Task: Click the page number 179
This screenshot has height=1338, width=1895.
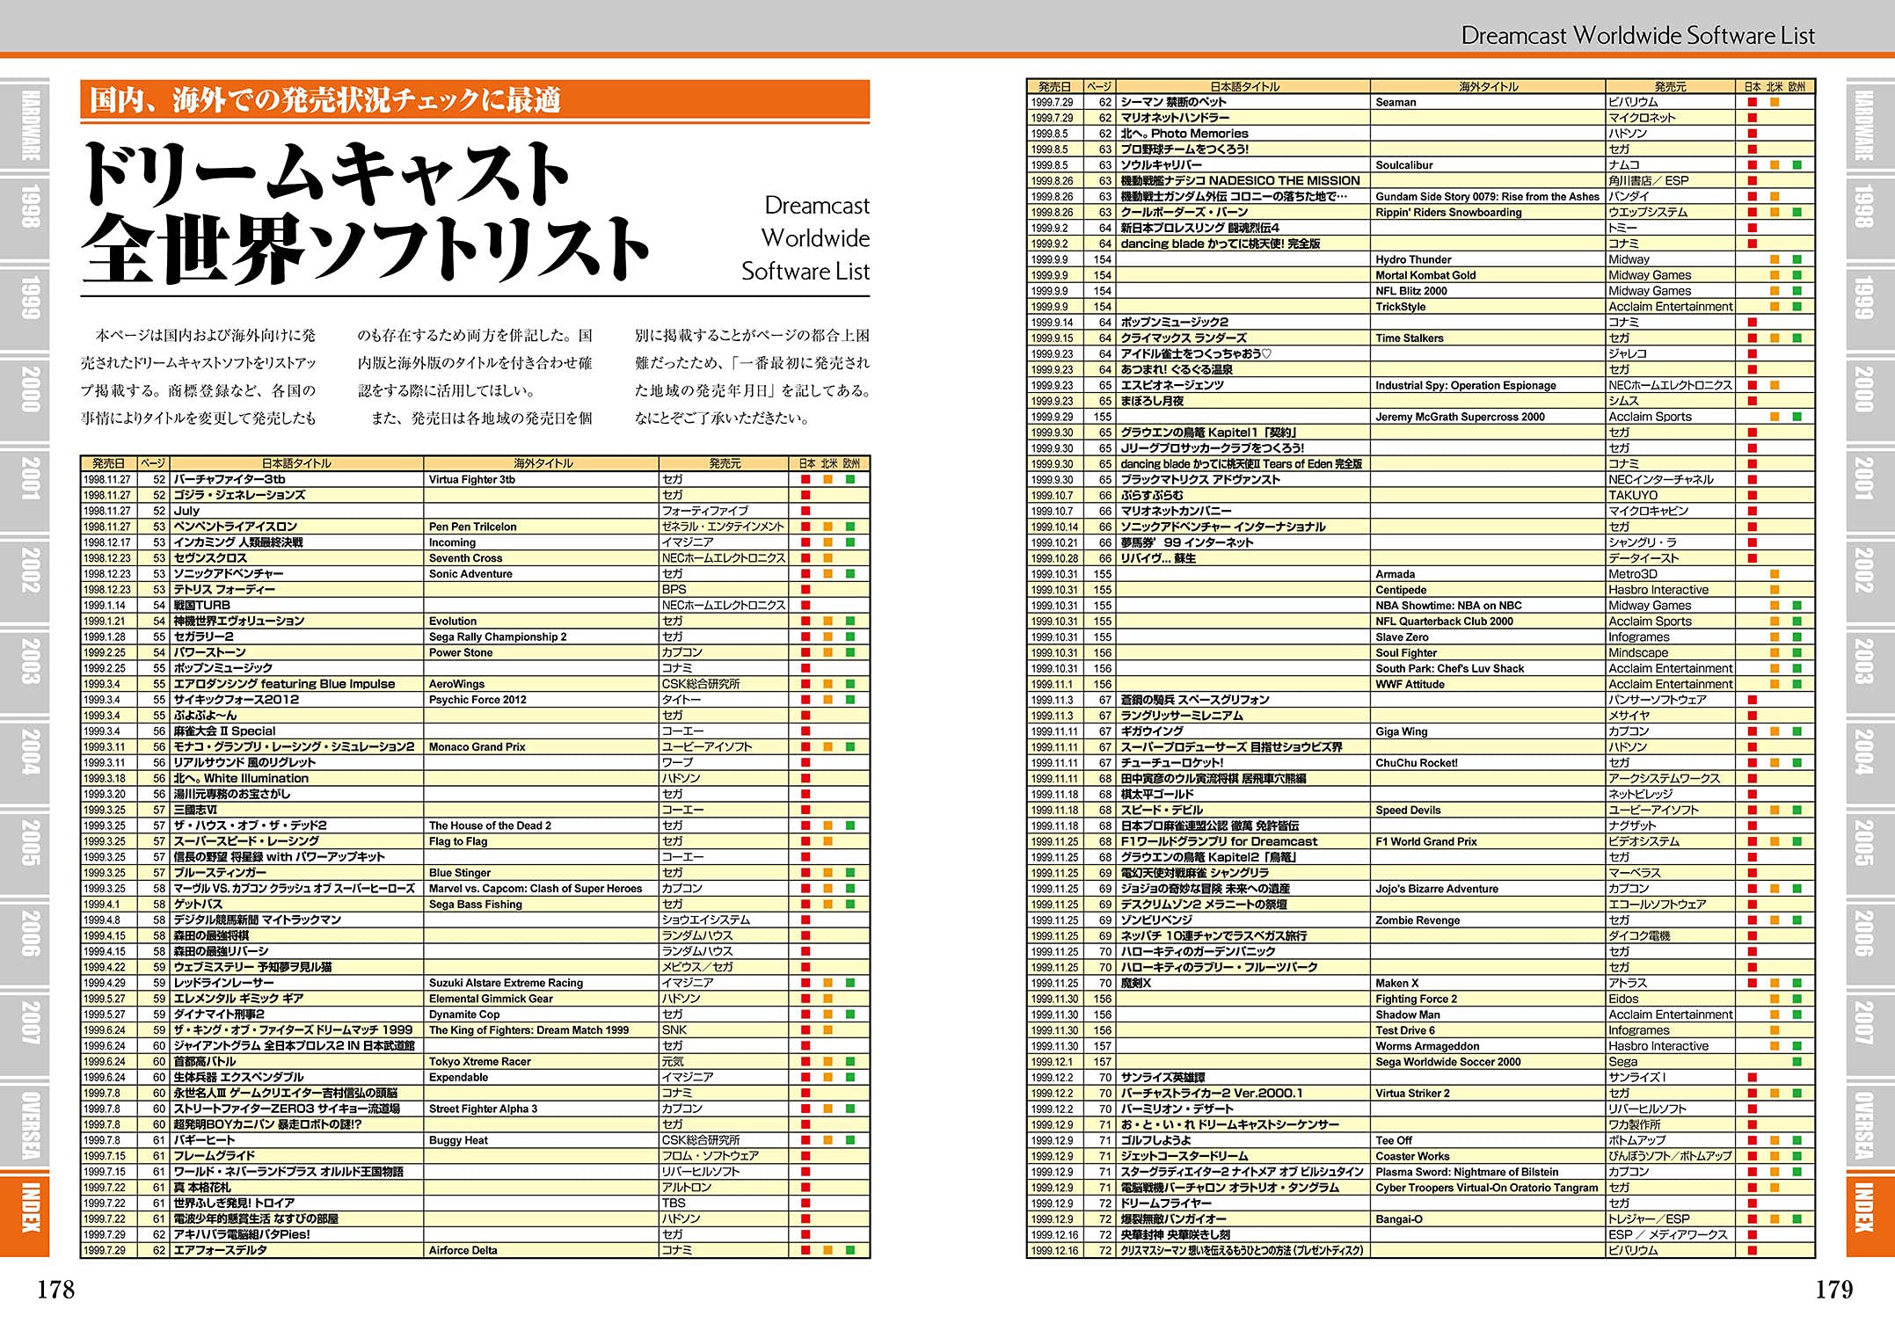Action: point(1833,1290)
